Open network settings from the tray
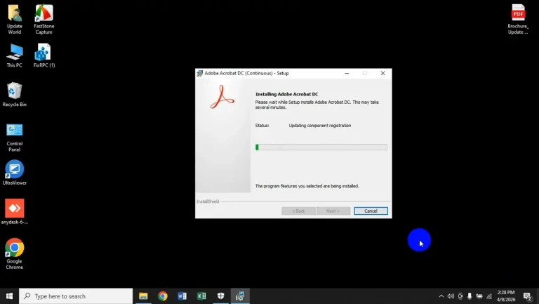The width and height of the screenshot is (539, 304). [x=488, y=296]
